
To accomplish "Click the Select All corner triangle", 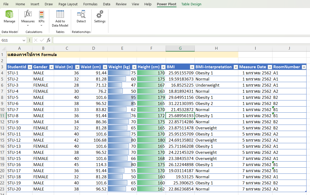I will tap(3, 48).
